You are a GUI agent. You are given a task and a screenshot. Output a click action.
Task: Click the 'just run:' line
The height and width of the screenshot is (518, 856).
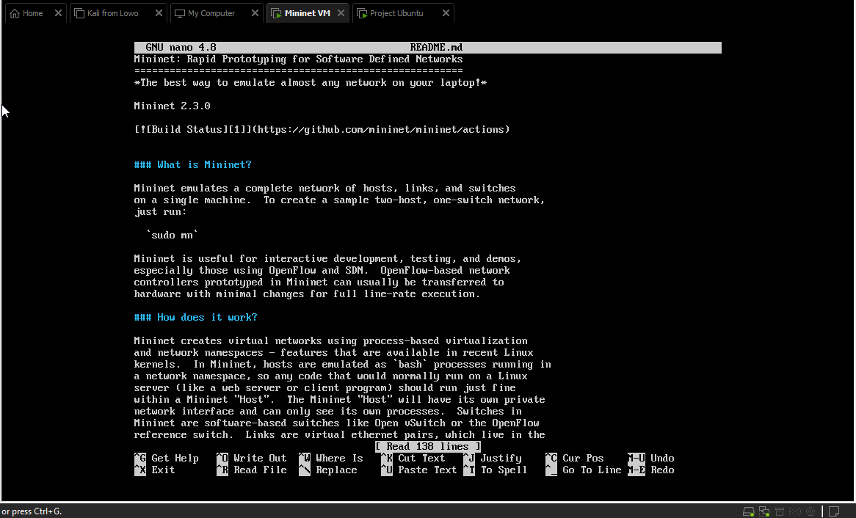[161, 212]
